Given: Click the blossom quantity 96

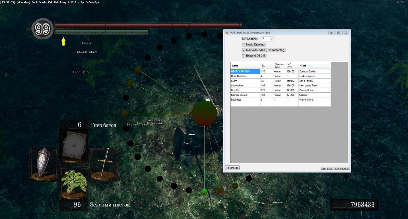Looking at the screenshot, I should [77, 205].
